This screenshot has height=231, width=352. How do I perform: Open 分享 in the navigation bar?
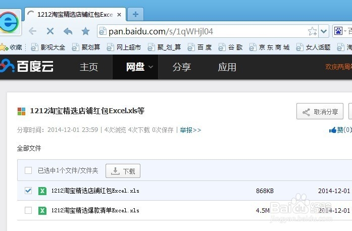coord(182,67)
